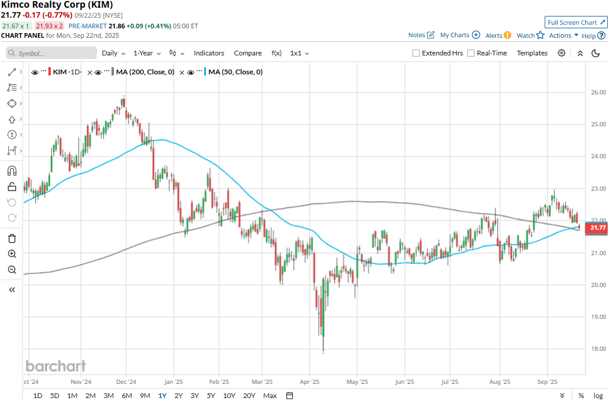This screenshot has height=401, width=609.
Task: Click the Symbol search field
Action: 51,53
